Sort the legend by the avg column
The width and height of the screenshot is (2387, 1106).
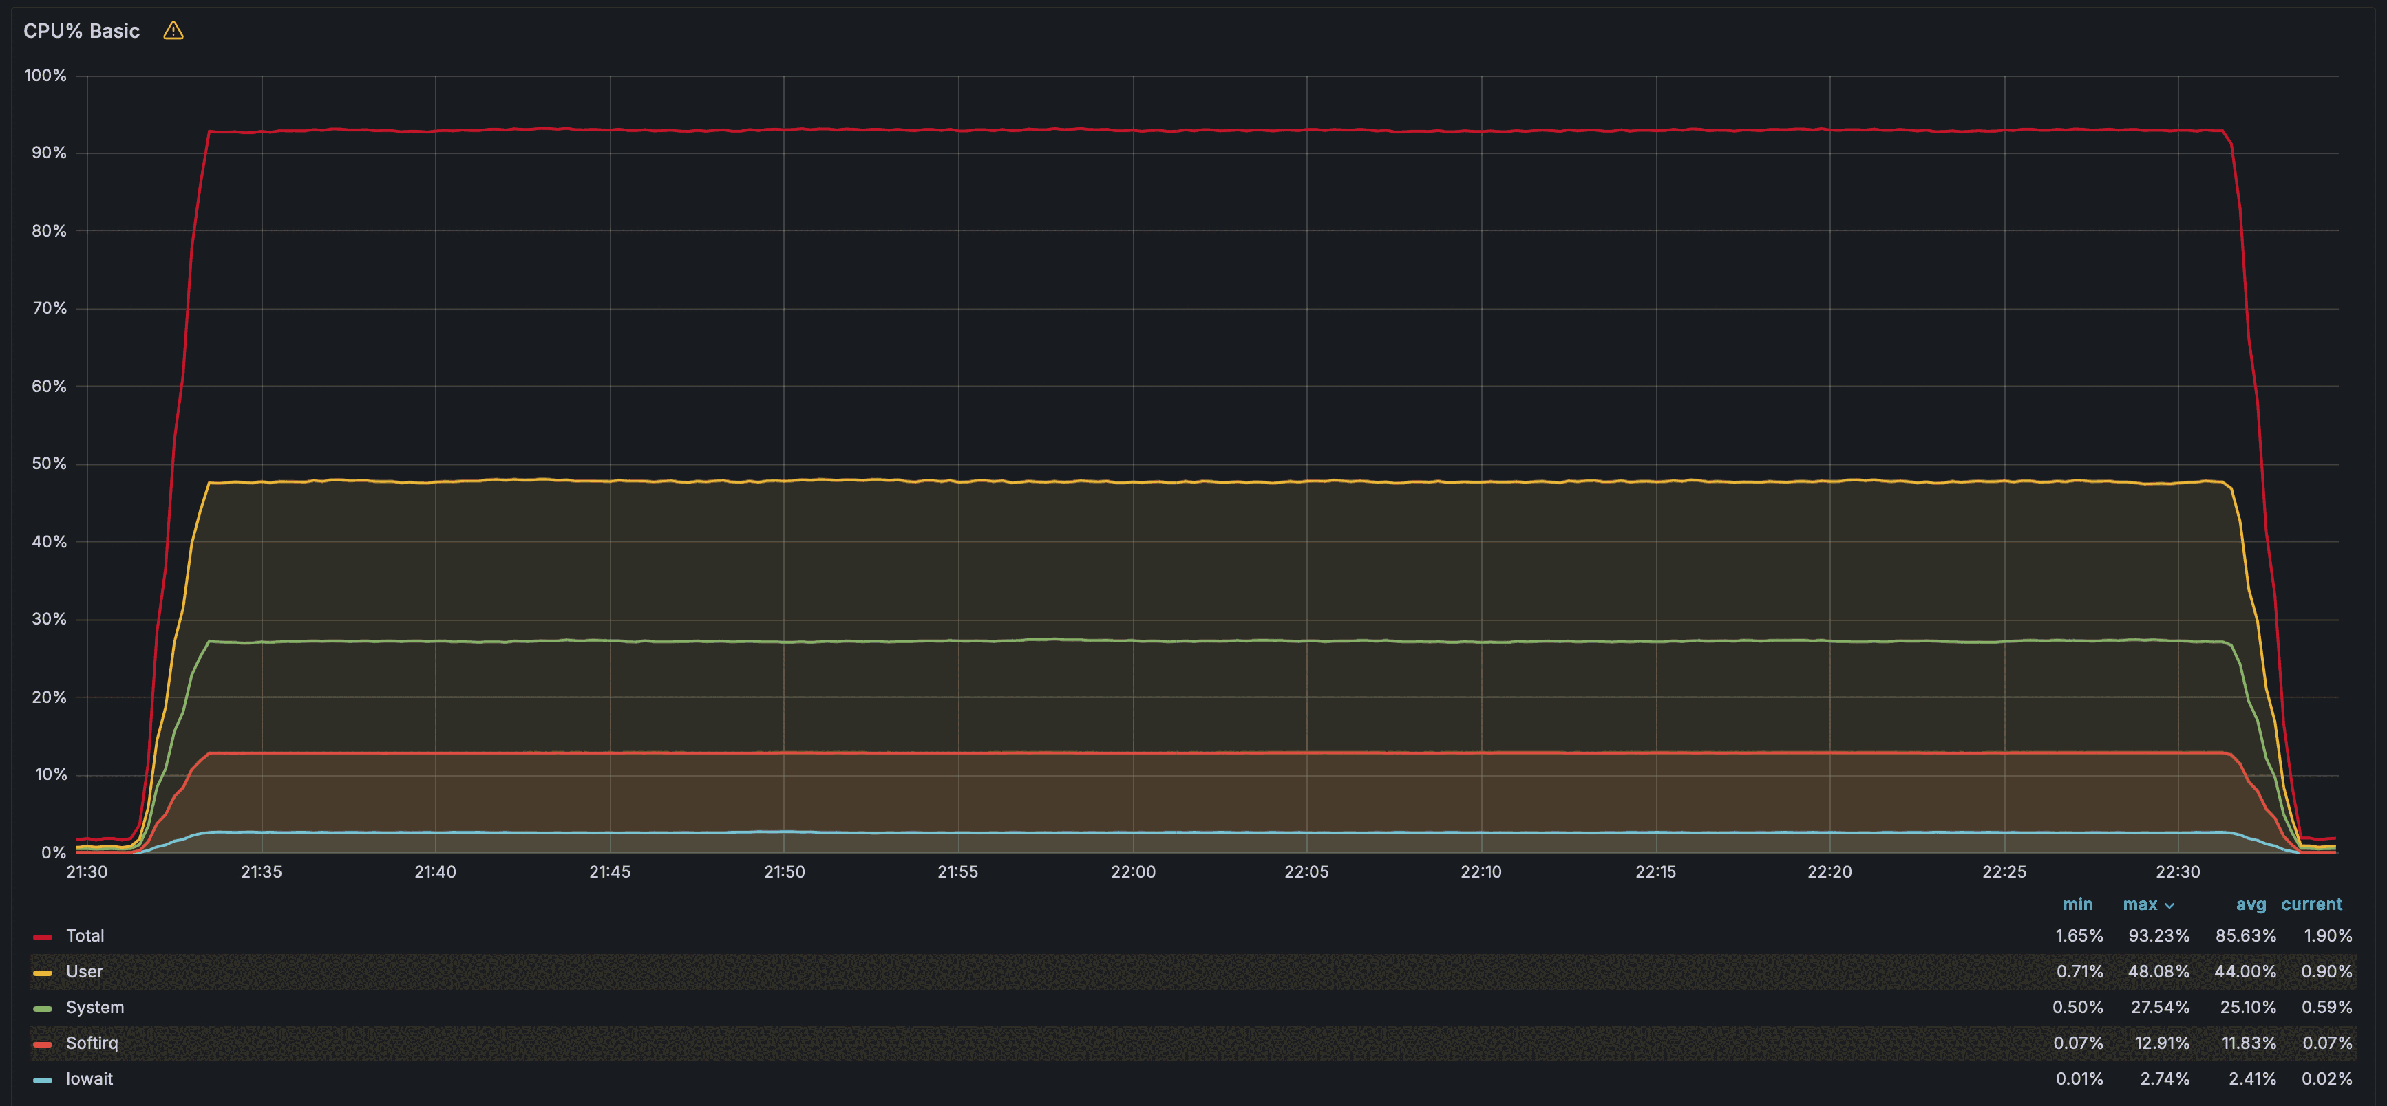pos(2251,904)
